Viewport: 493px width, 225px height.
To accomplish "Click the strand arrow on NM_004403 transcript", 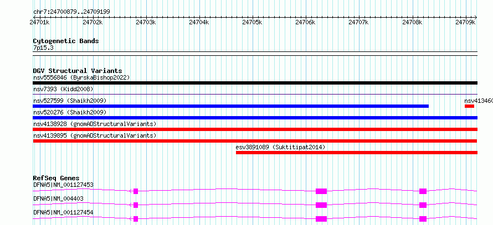I will [131, 205].
